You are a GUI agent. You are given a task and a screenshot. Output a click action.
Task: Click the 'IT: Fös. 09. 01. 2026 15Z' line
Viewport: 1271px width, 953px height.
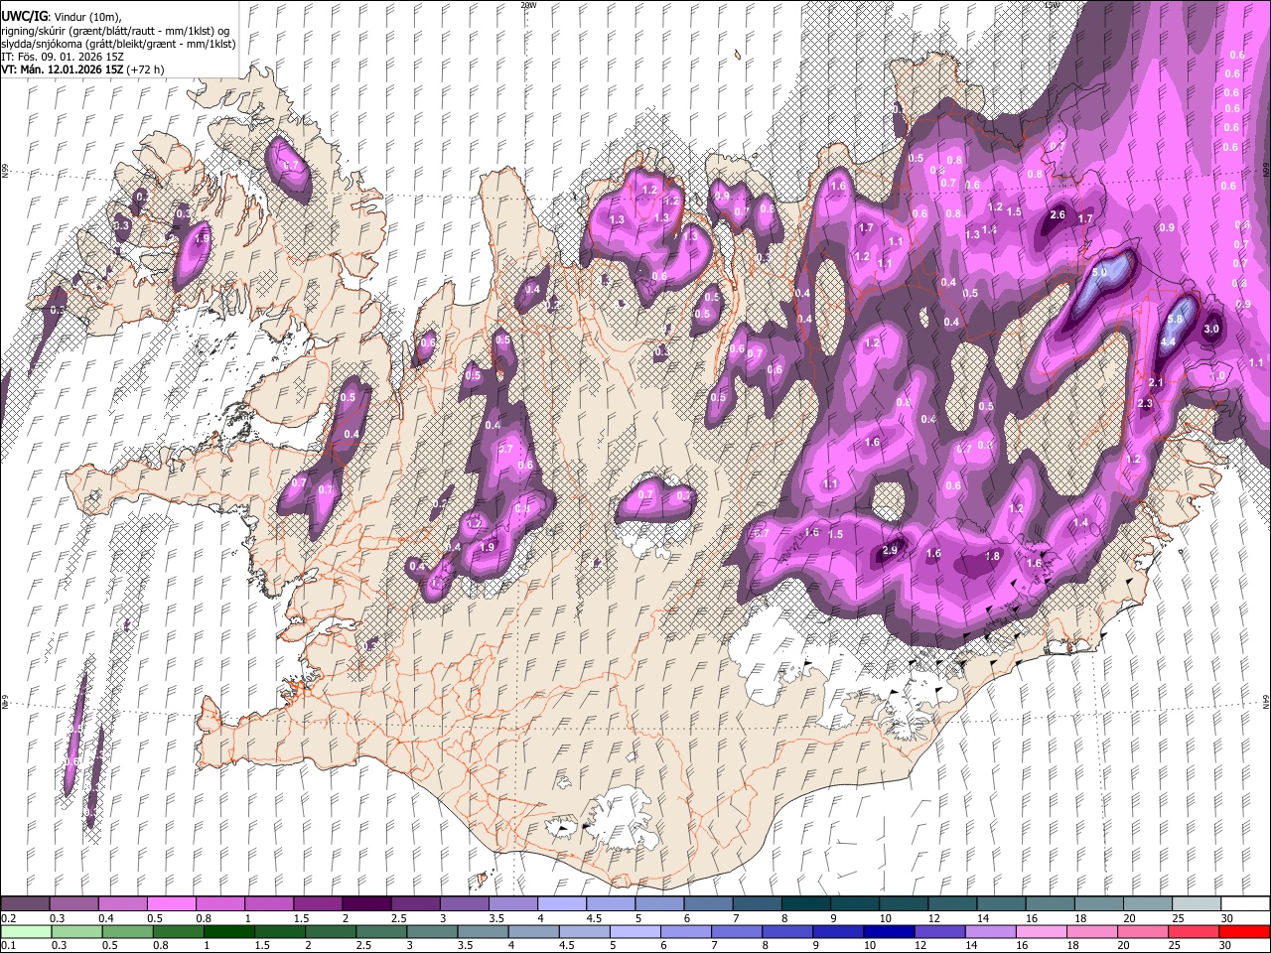click(63, 57)
